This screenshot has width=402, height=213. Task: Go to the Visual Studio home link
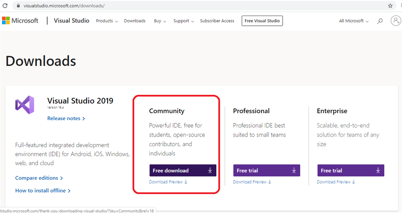click(x=71, y=21)
